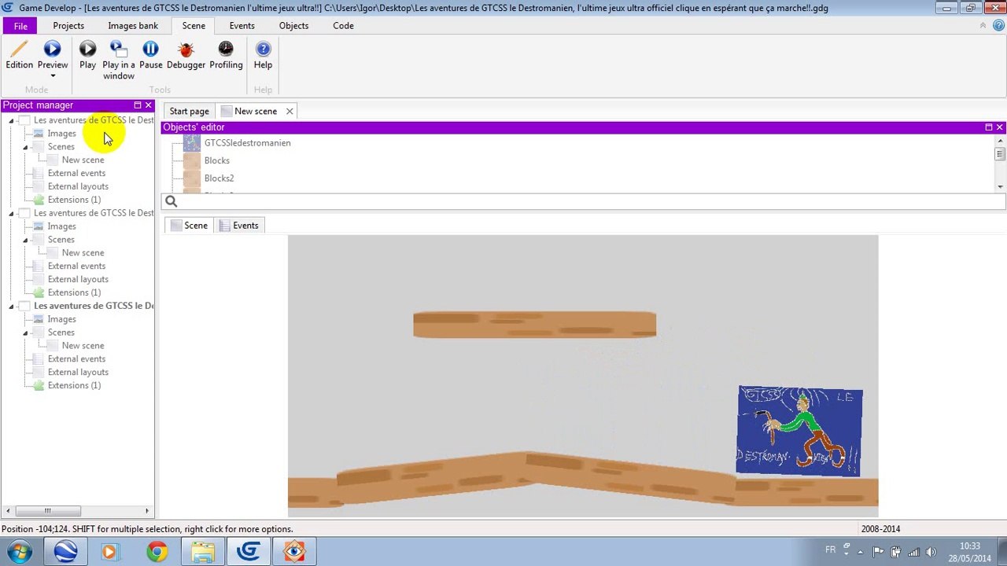Close the Project manager panel

coord(148,105)
